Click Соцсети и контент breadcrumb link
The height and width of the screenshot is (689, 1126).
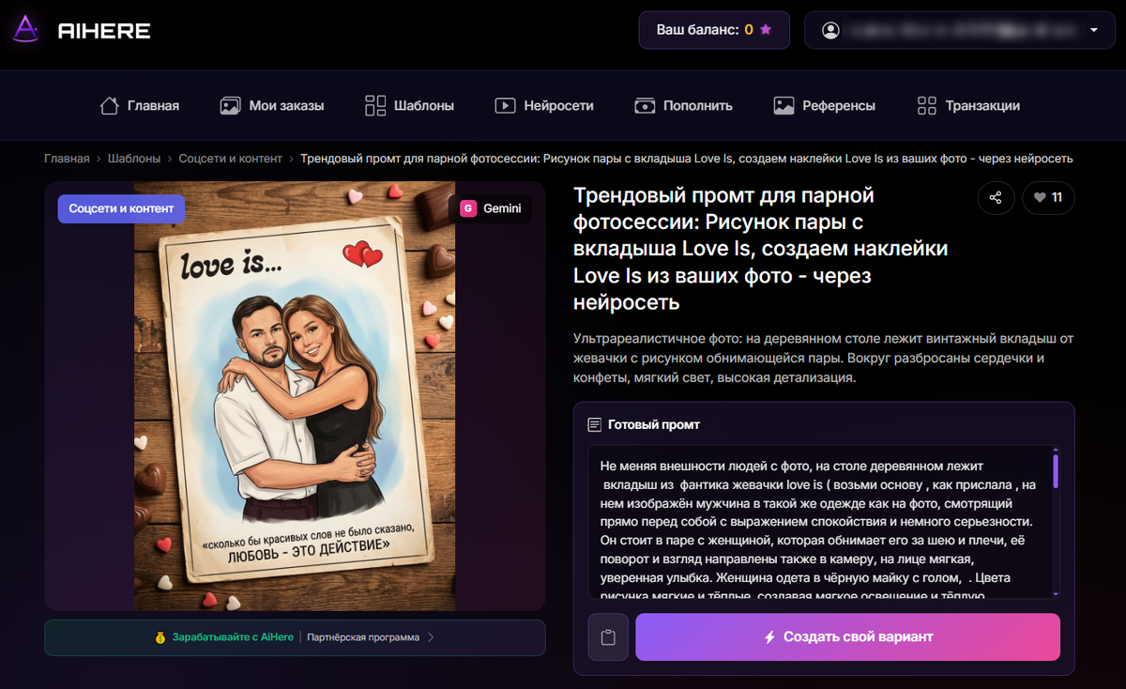click(x=231, y=159)
